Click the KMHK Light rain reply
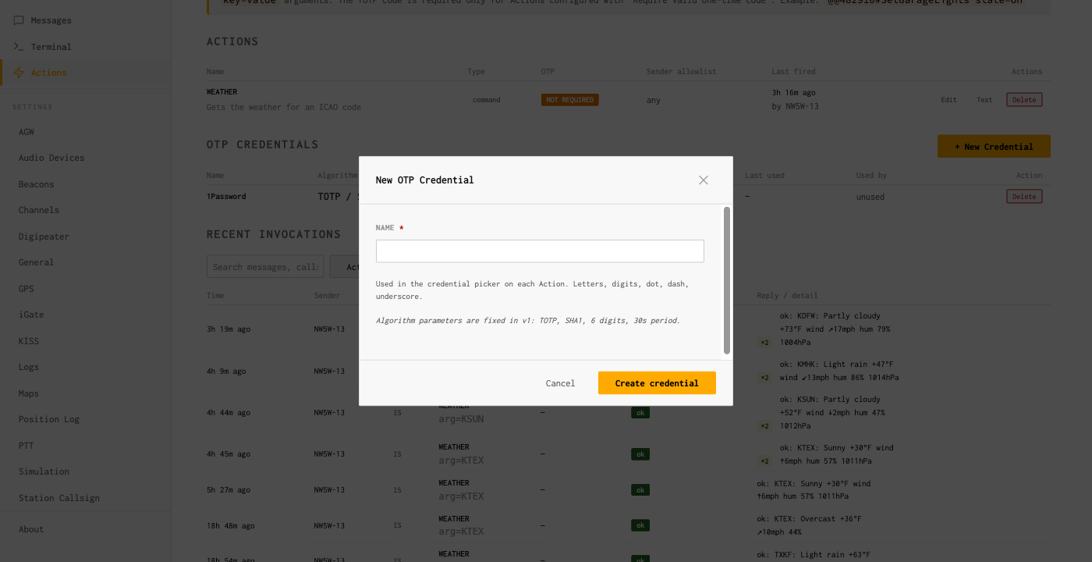The height and width of the screenshot is (562, 1092). (839, 371)
